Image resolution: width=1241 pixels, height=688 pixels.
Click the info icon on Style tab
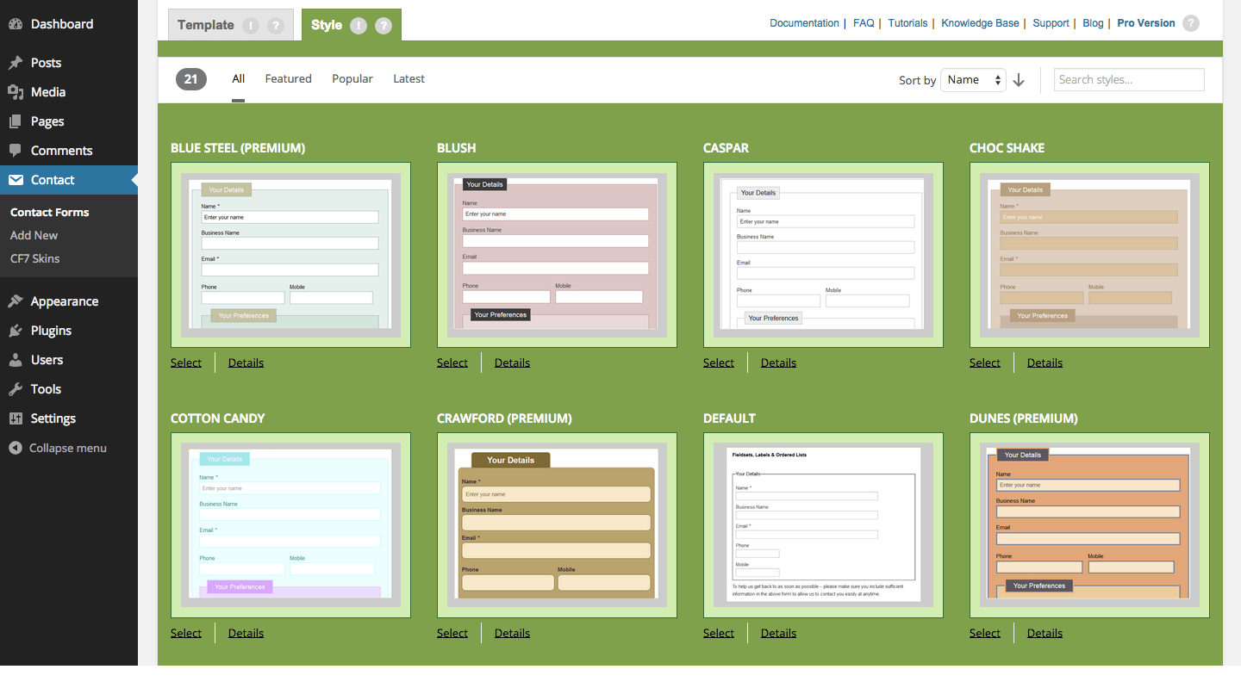click(x=359, y=26)
